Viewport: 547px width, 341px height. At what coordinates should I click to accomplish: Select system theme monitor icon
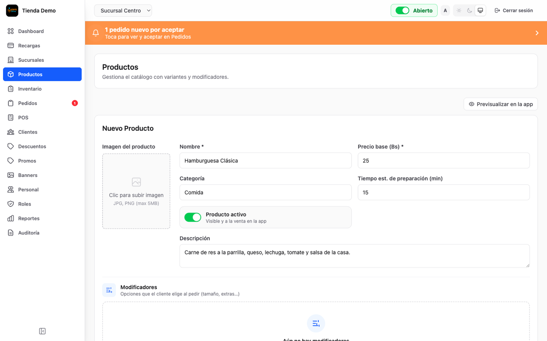coord(480,11)
